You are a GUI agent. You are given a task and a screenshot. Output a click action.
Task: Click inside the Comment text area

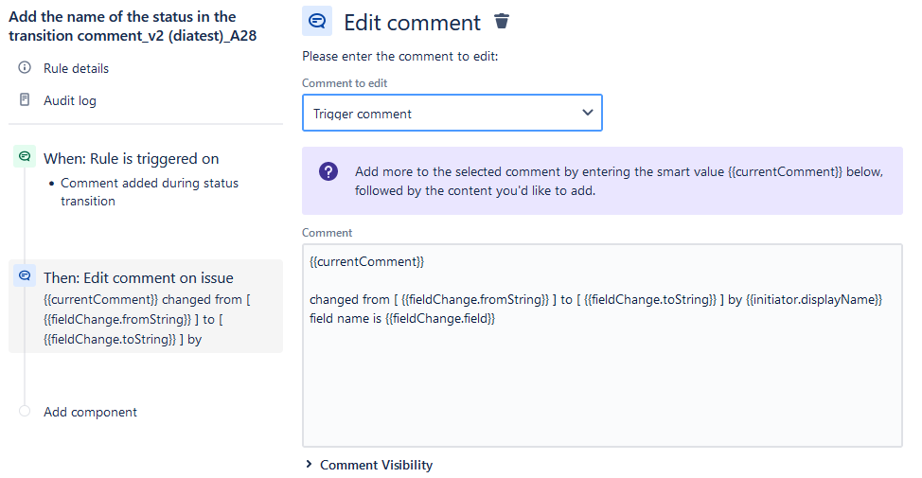point(601,388)
